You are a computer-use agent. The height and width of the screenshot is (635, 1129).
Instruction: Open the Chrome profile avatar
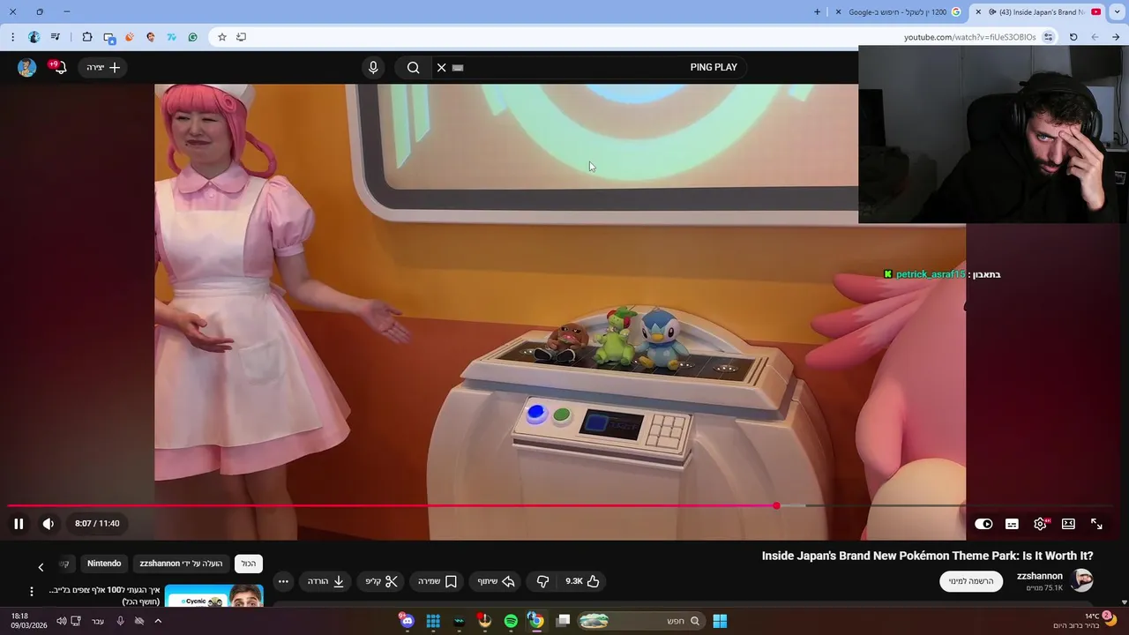tap(34, 37)
